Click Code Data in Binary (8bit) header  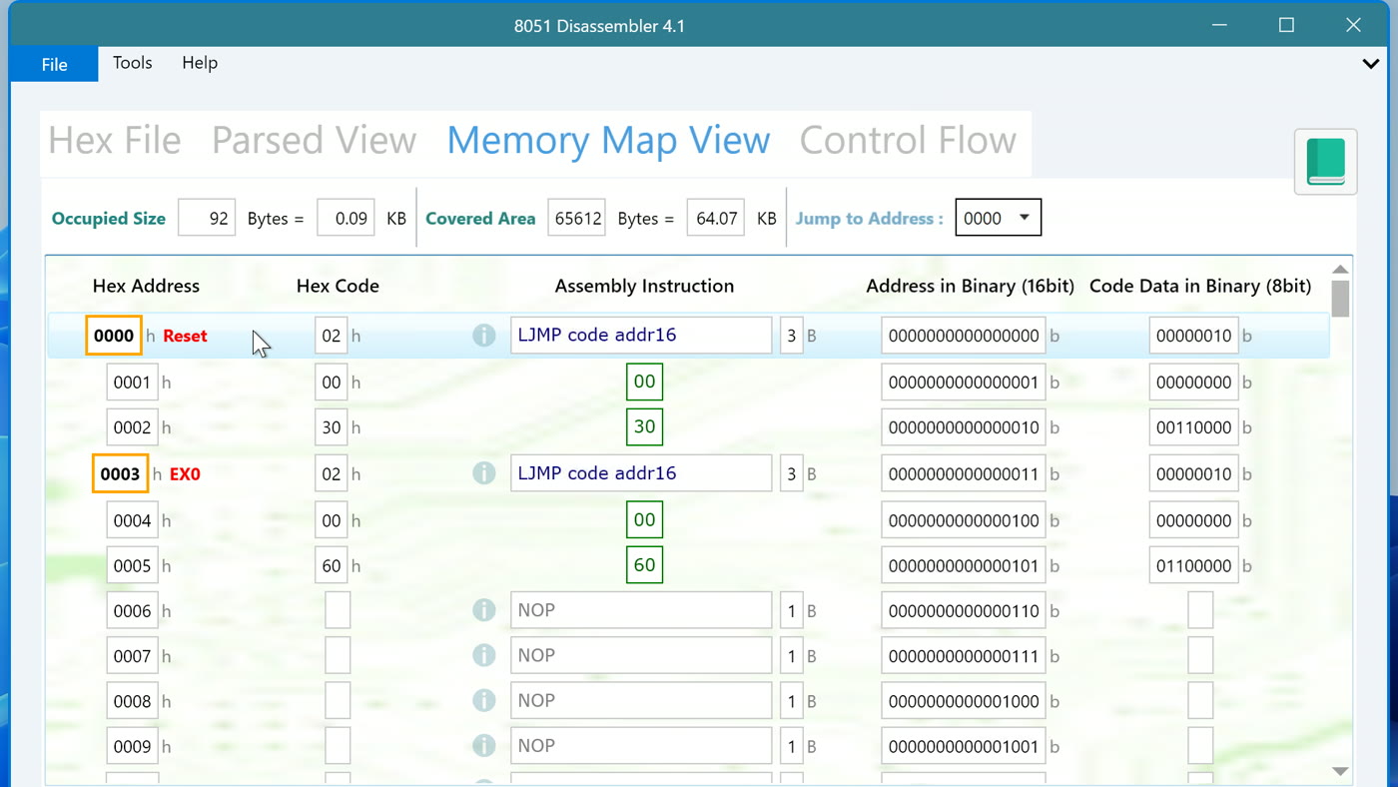click(1200, 286)
